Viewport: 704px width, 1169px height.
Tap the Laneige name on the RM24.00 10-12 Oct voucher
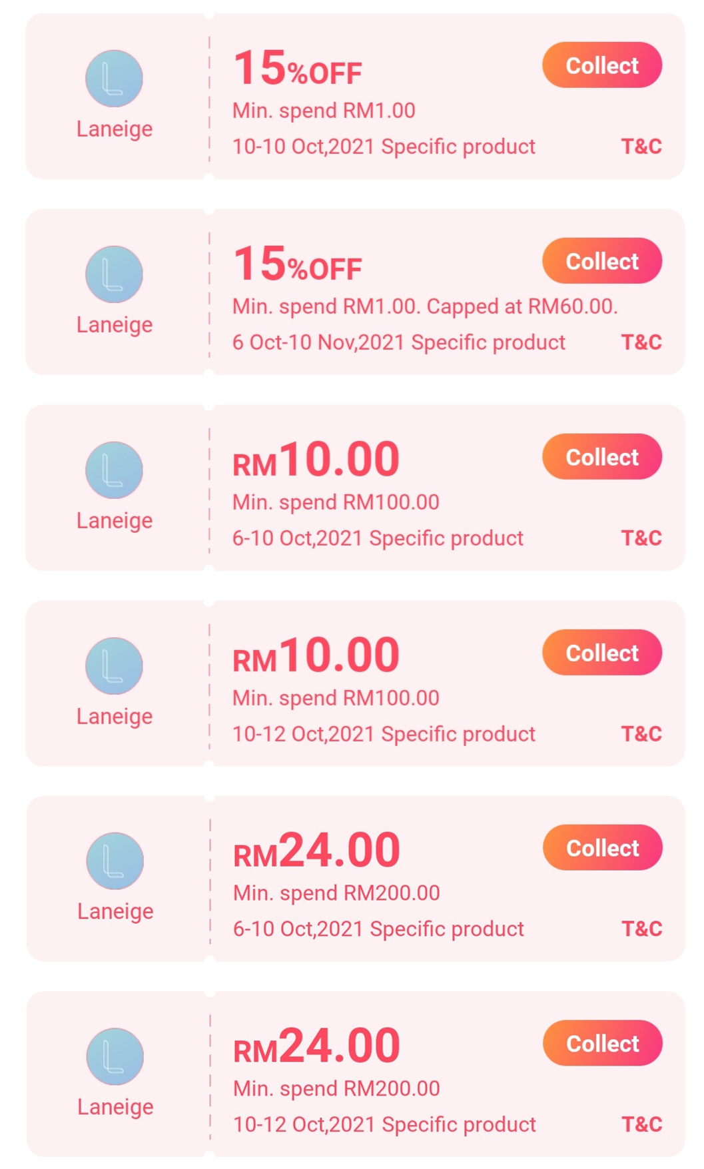[x=115, y=1107]
